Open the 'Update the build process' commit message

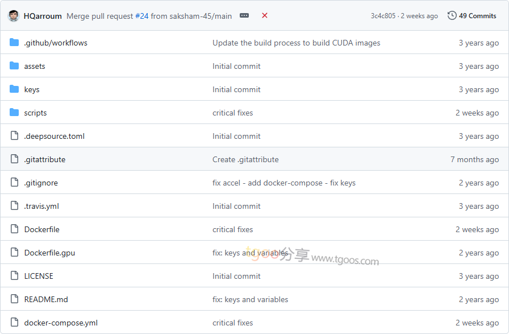point(297,43)
